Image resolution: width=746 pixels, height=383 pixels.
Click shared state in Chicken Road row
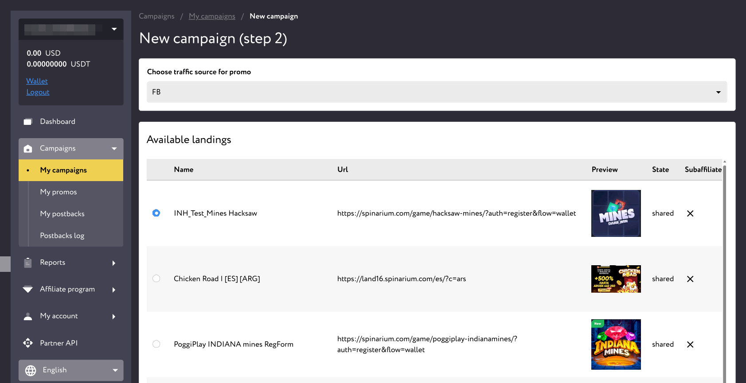(x=663, y=279)
